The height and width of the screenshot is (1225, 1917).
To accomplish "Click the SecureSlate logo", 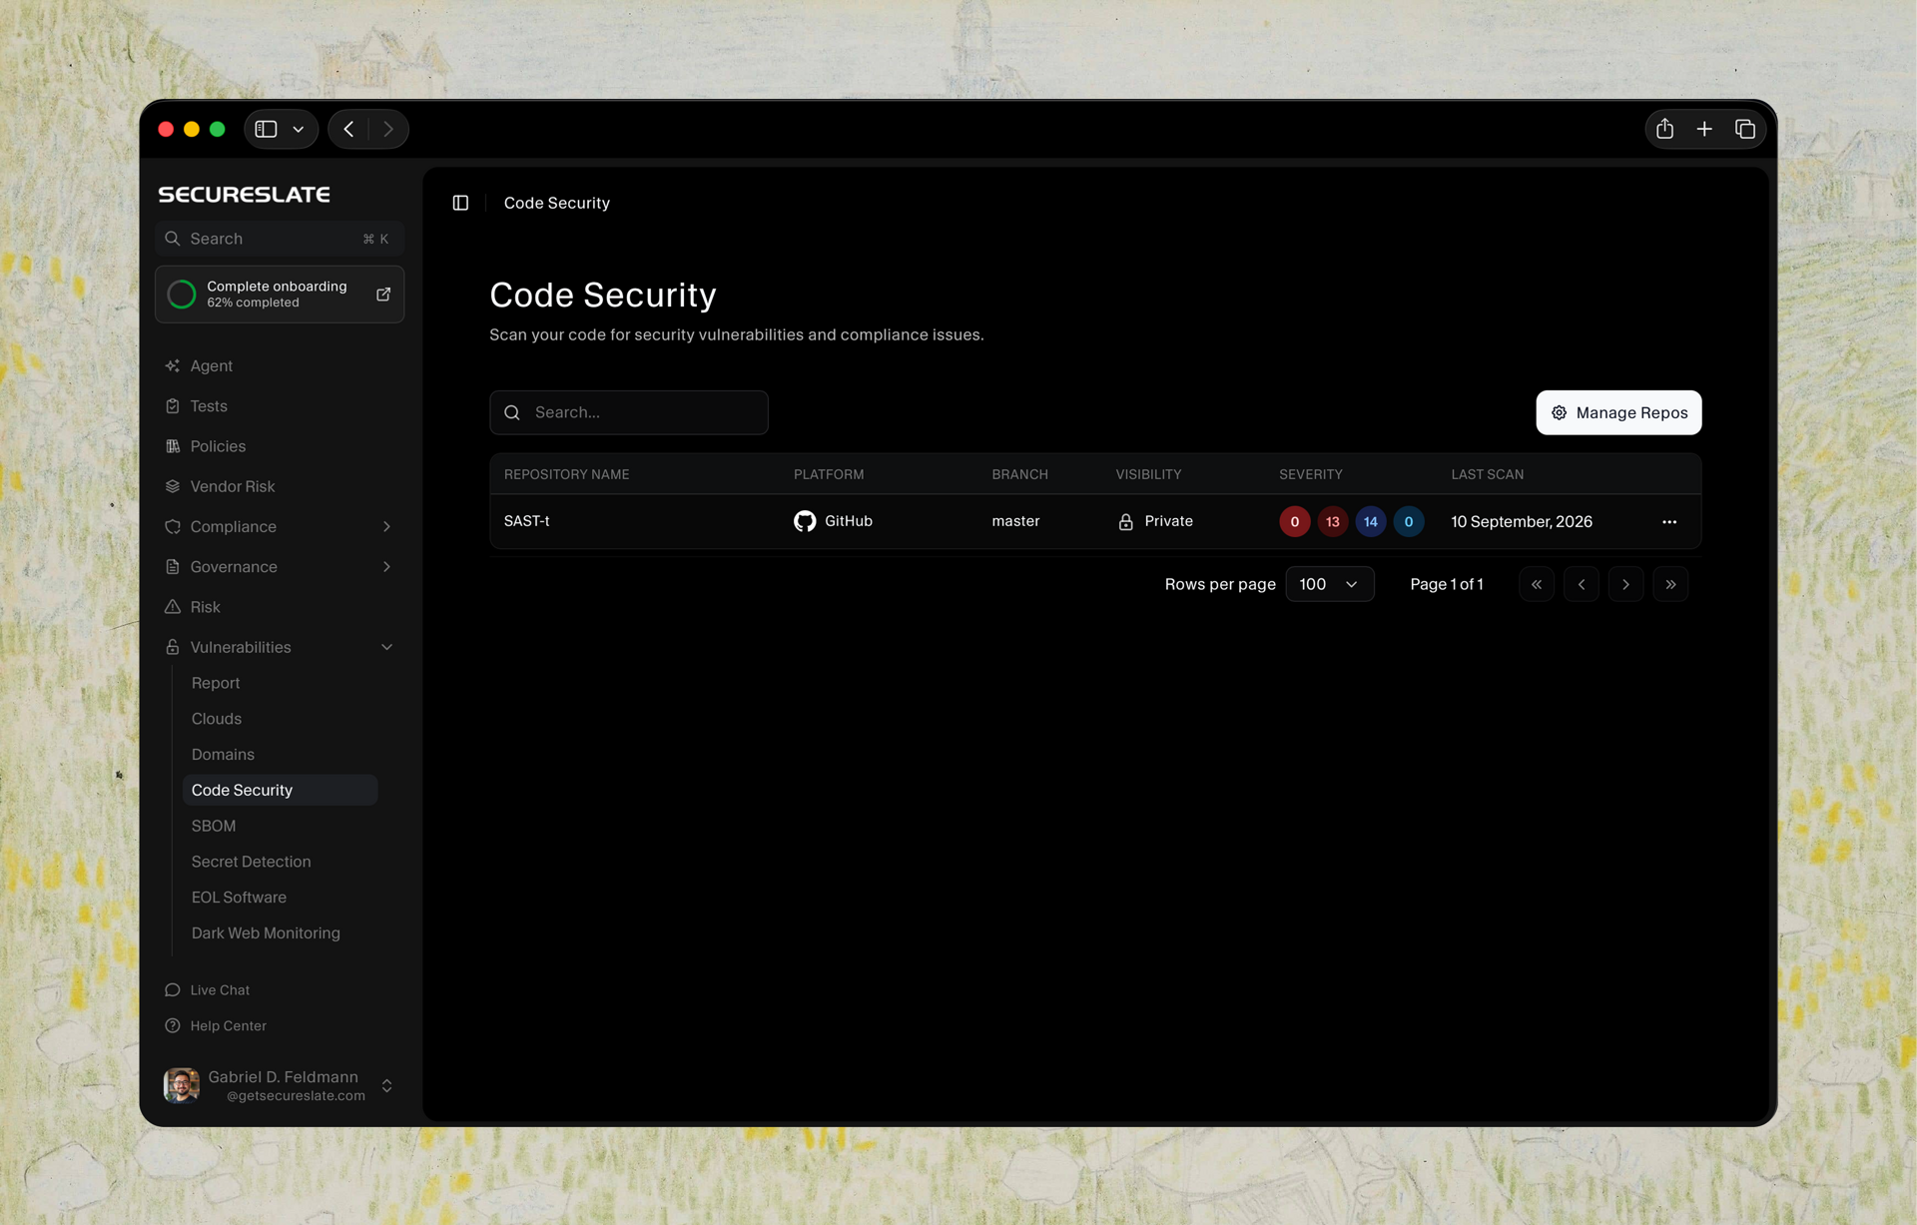I will (244, 195).
